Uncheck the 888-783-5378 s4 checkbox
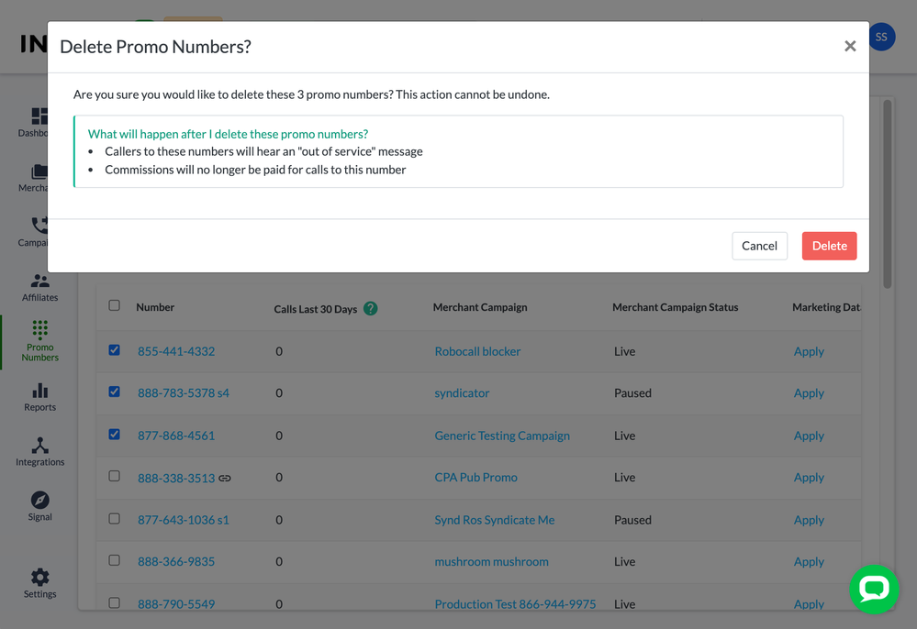This screenshot has width=917, height=629. point(115,392)
